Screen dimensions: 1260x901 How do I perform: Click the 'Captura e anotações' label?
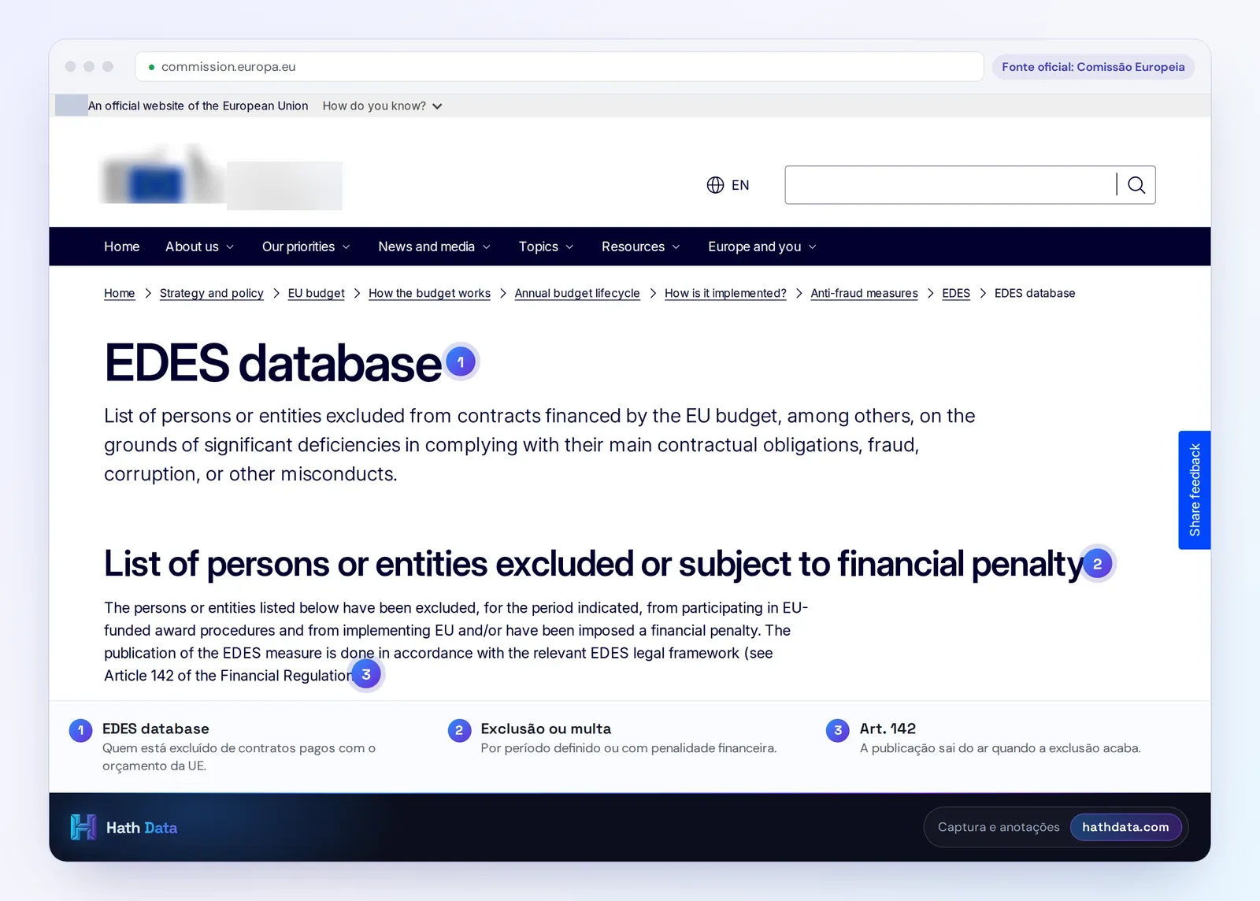tap(999, 827)
